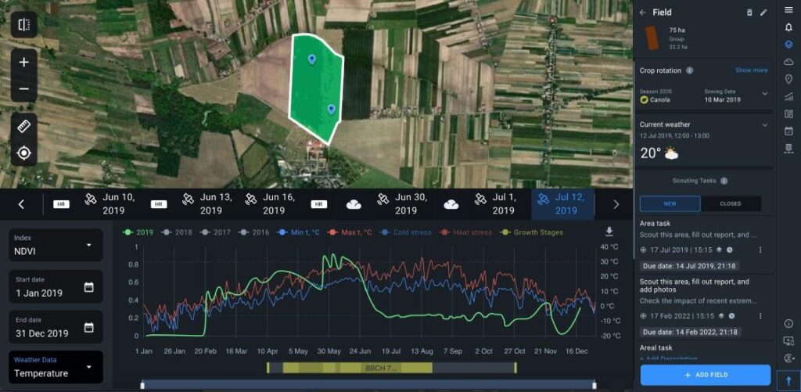Go to previous satellite image dates
The height and width of the screenshot is (392, 801).
pyautogui.click(x=21, y=204)
